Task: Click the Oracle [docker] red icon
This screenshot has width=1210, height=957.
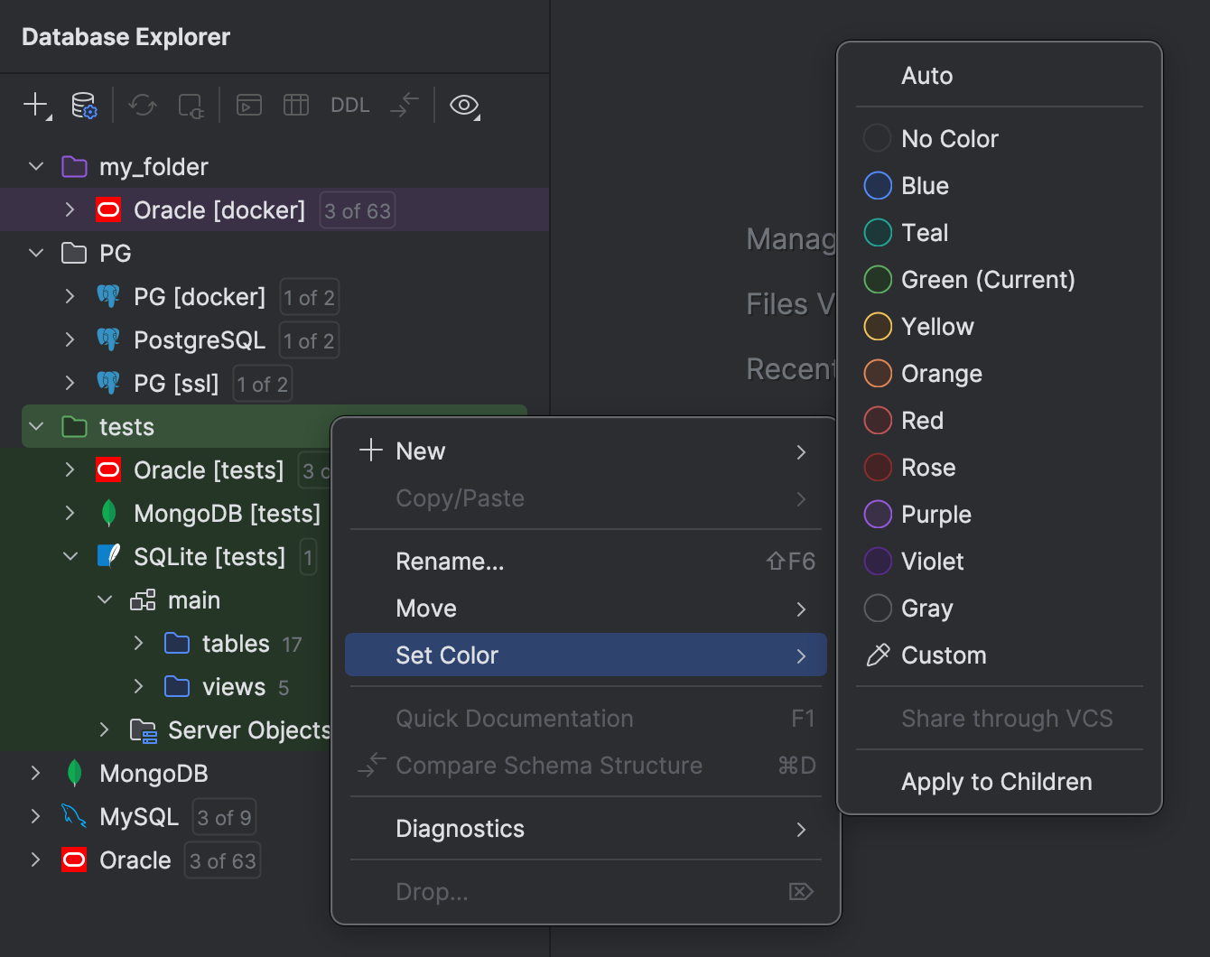Action: tap(108, 210)
